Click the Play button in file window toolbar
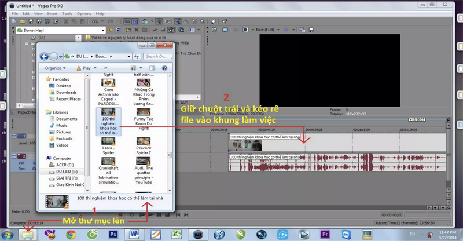Screen dimensions: 463x241 tap(84, 68)
